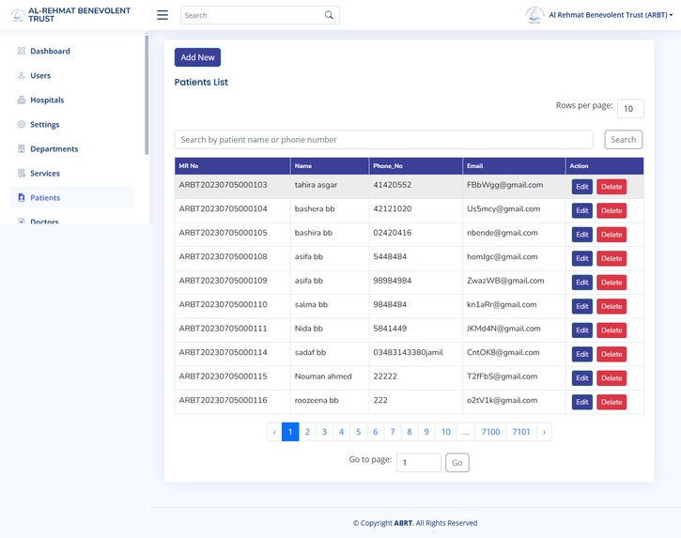The image size is (681, 538).
Task: Toggle the hamburger sidebar menu icon
Action: (163, 15)
